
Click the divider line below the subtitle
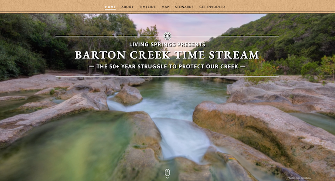pyautogui.click(x=167, y=76)
